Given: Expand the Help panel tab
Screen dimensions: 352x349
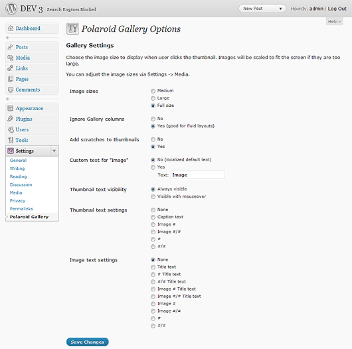Looking at the screenshot, I should 334,21.
